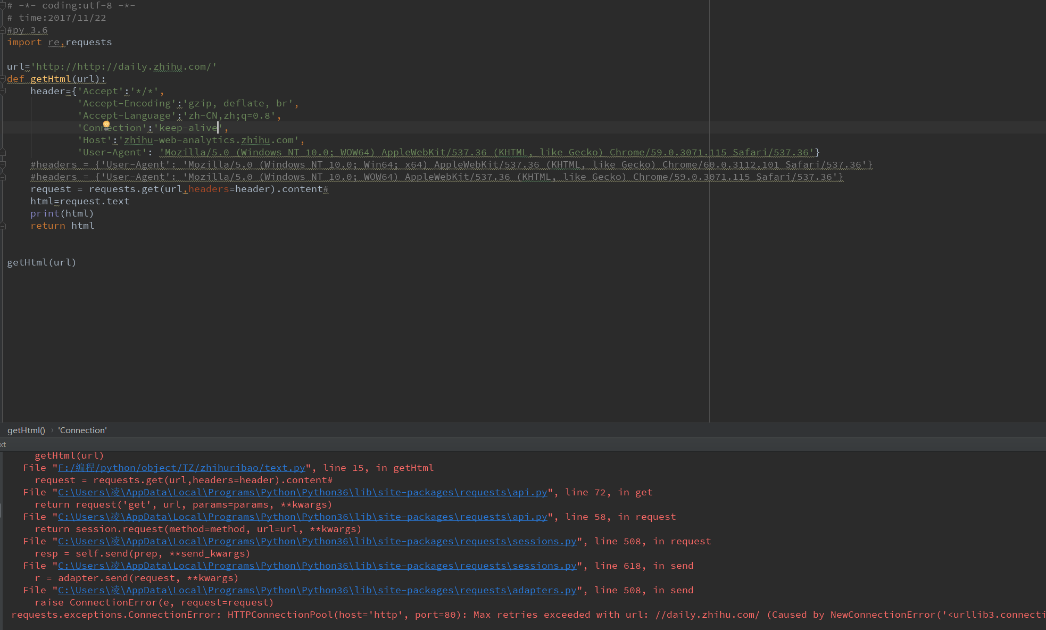Click the yellow intention lightbulb icon
Image resolution: width=1046 pixels, height=630 pixels.
[106, 125]
